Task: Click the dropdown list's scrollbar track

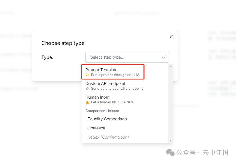Action: 170,103
